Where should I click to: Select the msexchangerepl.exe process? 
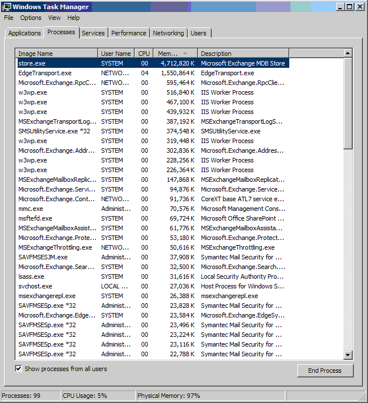coord(153,296)
